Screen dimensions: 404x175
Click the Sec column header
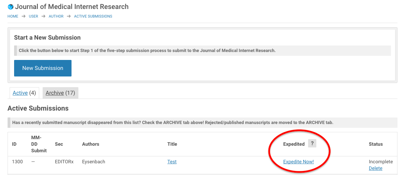click(x=59, y=144)
